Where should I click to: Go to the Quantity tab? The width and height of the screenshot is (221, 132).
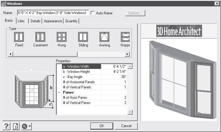coord(71,21)
